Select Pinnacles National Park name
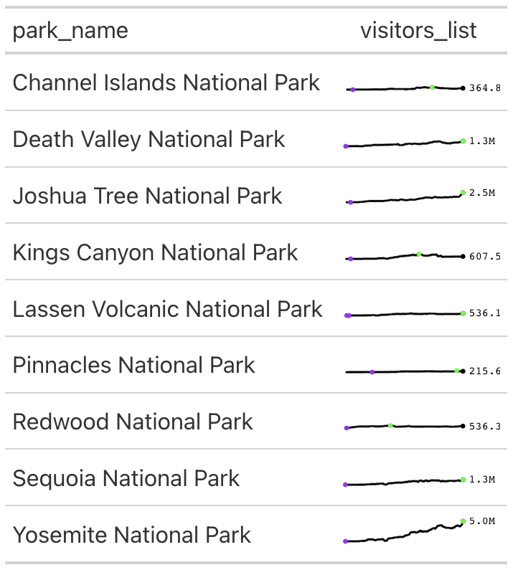Viewport: 518px width, 575px height. click(x=133, y=365)
